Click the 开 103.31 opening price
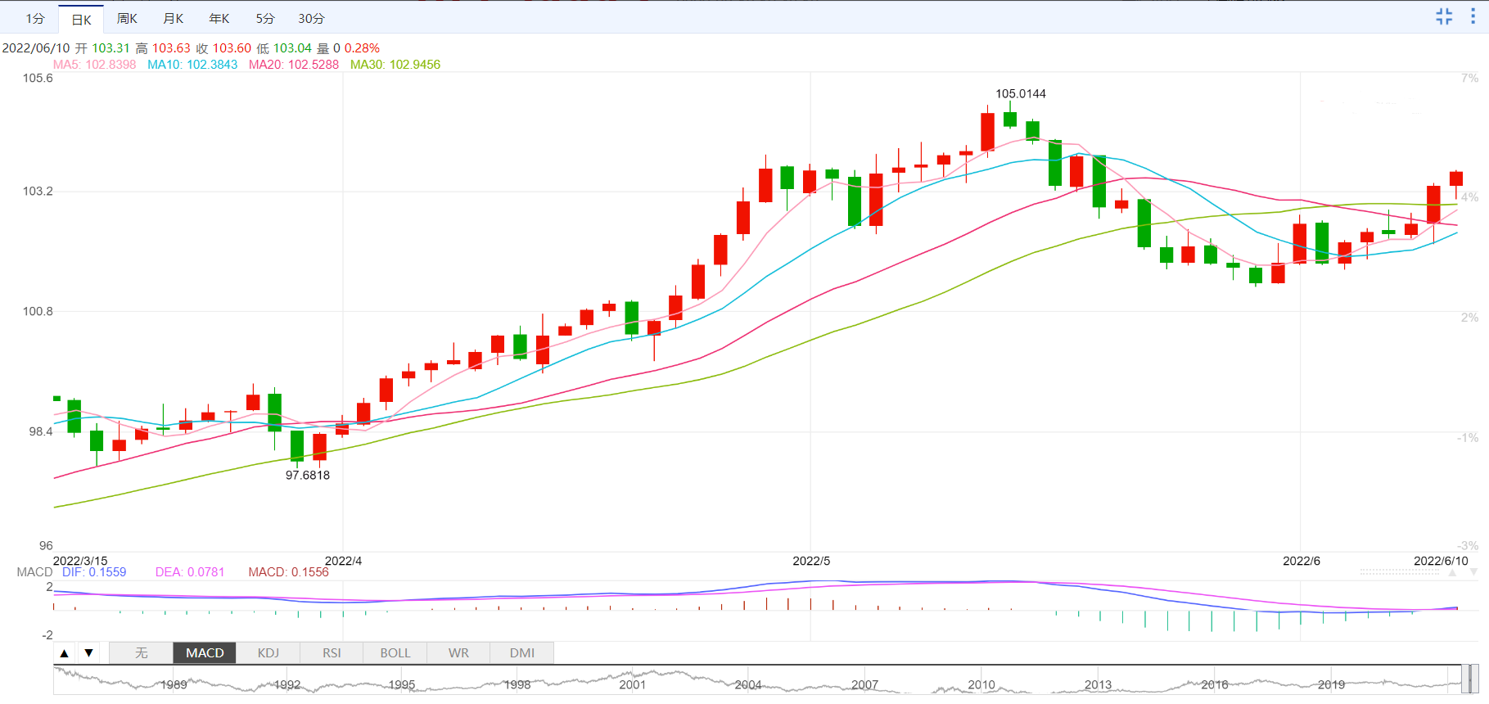This screenshot has width=1489, height=704. [x=102, y=48]
